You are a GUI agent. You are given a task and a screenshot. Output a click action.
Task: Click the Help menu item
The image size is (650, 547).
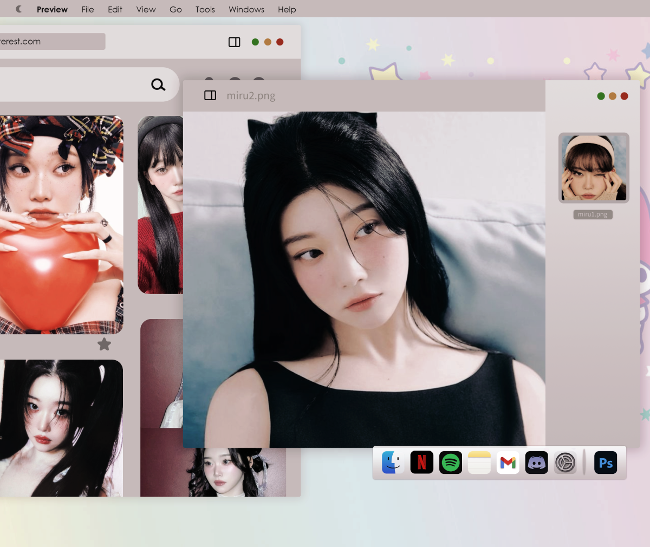pyautogui.click(x=287, y=9)
